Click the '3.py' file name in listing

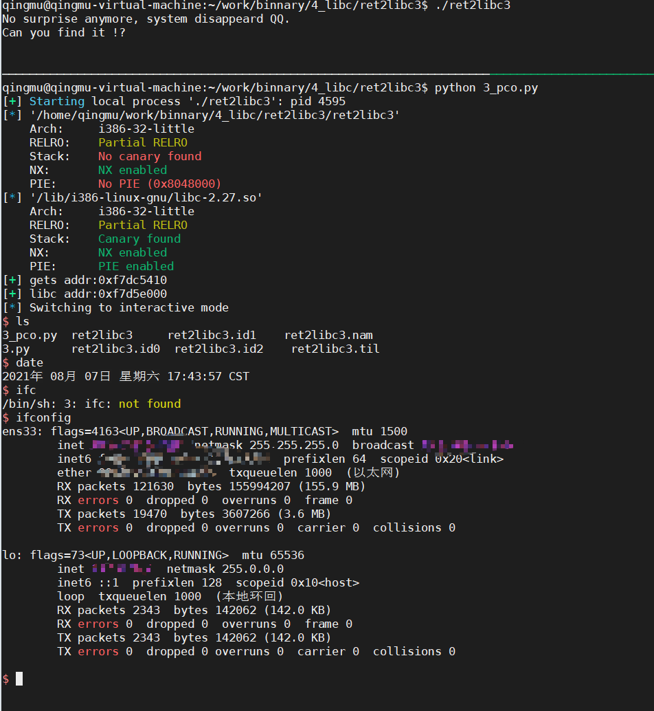click(x=16, y=349)
